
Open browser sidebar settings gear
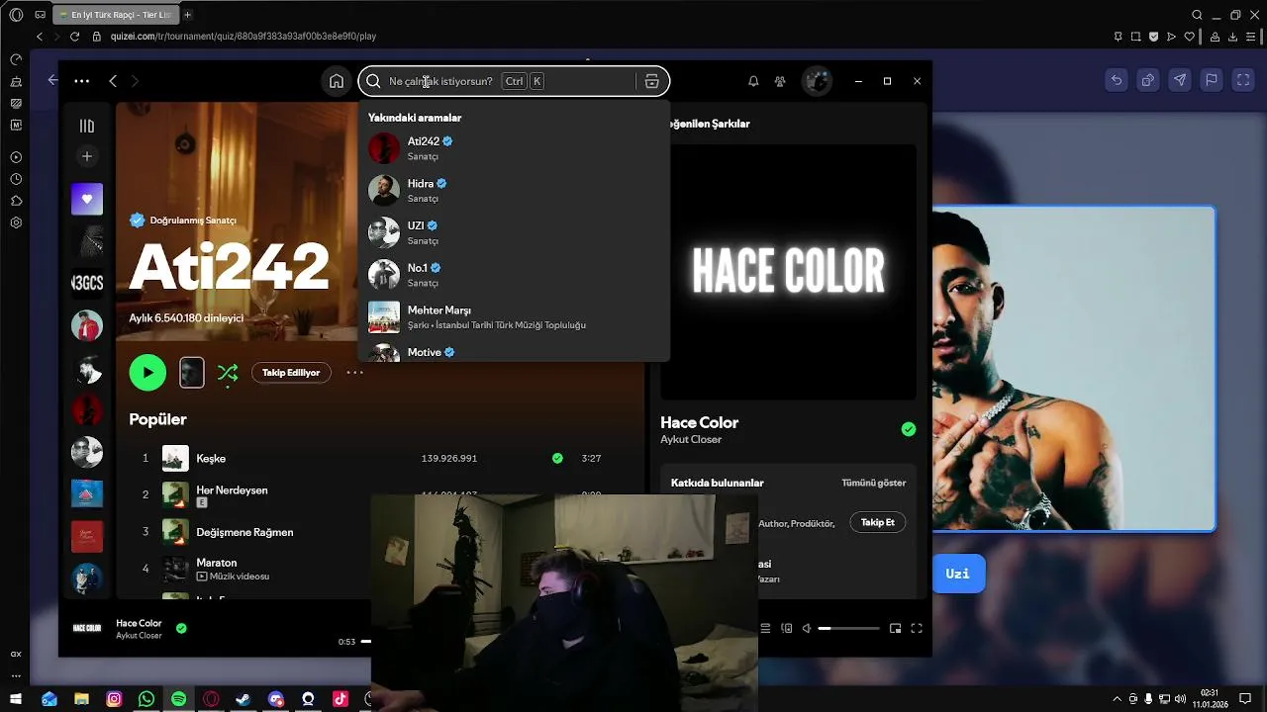16,222
